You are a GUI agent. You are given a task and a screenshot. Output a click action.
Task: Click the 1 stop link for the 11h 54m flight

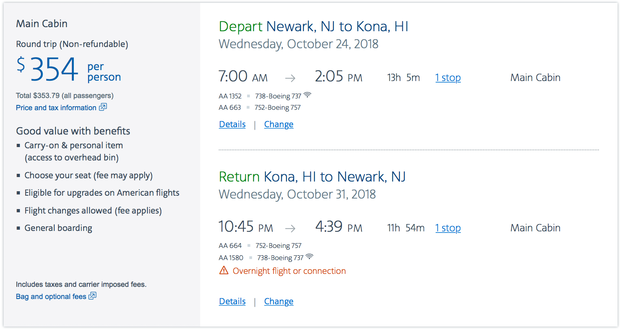(448, 228)
